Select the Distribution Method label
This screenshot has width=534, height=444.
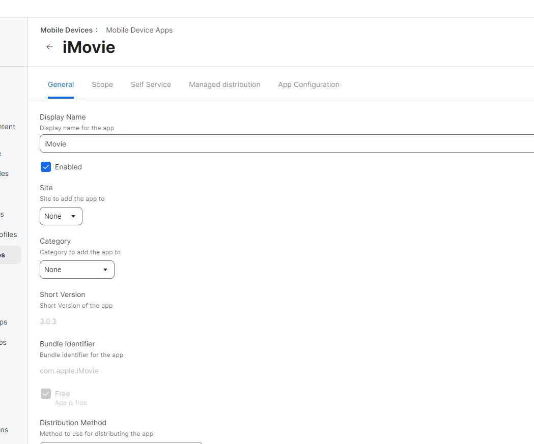click(x=73, y=423)
